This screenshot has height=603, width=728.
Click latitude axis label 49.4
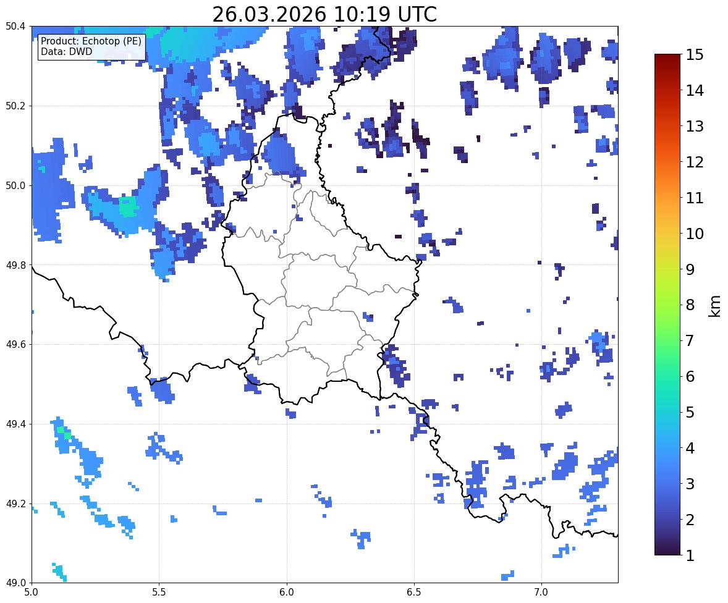(x=15, y=424)
